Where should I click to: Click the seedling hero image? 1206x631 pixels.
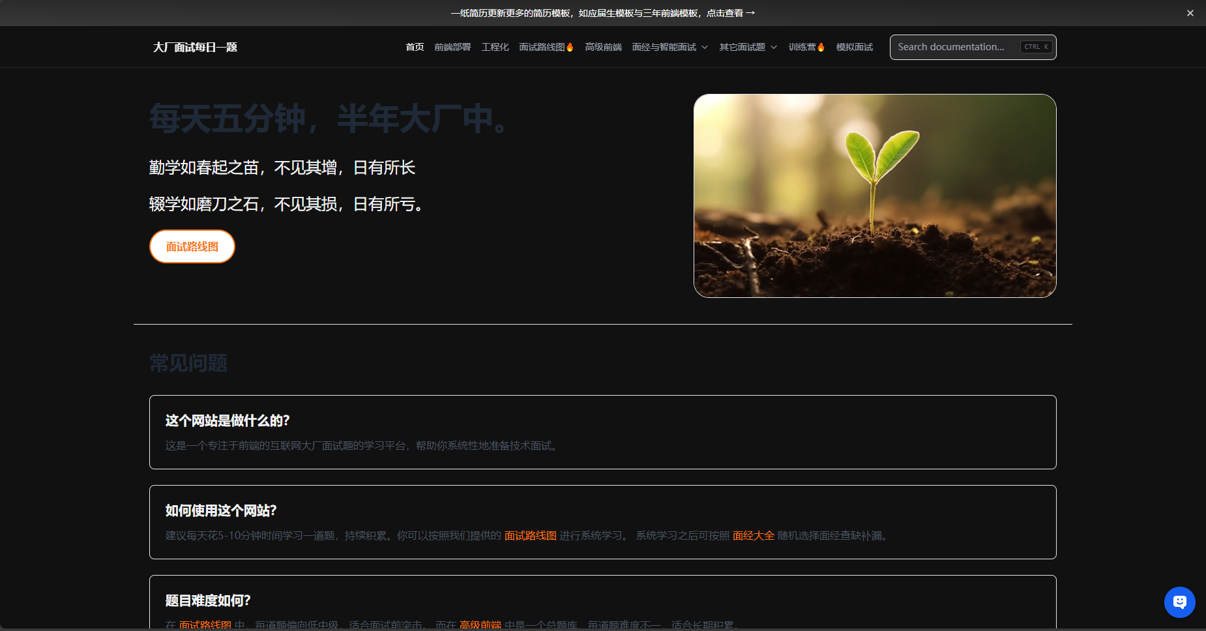tap(874, 196)
